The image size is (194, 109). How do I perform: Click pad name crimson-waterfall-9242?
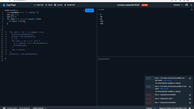[x=128, y=5]
